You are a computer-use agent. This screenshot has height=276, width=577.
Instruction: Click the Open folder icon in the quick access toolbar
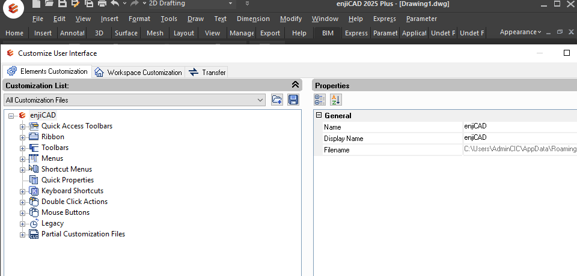coord(49,4)
